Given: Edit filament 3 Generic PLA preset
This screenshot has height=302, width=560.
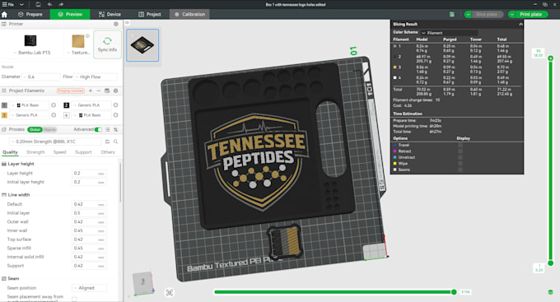Looking at the screenshot, I should point(54,115).
